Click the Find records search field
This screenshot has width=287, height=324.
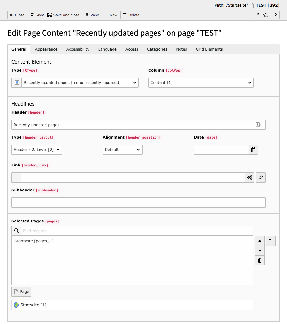click(137, 231)
